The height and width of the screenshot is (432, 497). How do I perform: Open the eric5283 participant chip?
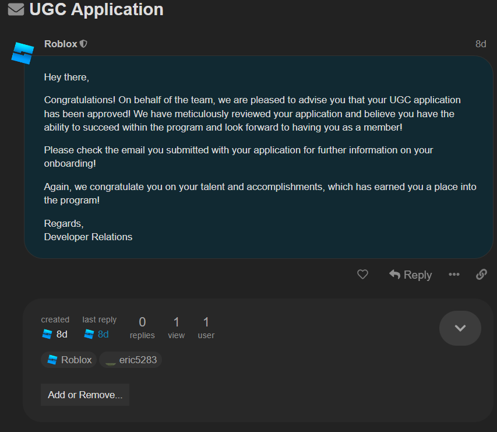coord(131,360)
